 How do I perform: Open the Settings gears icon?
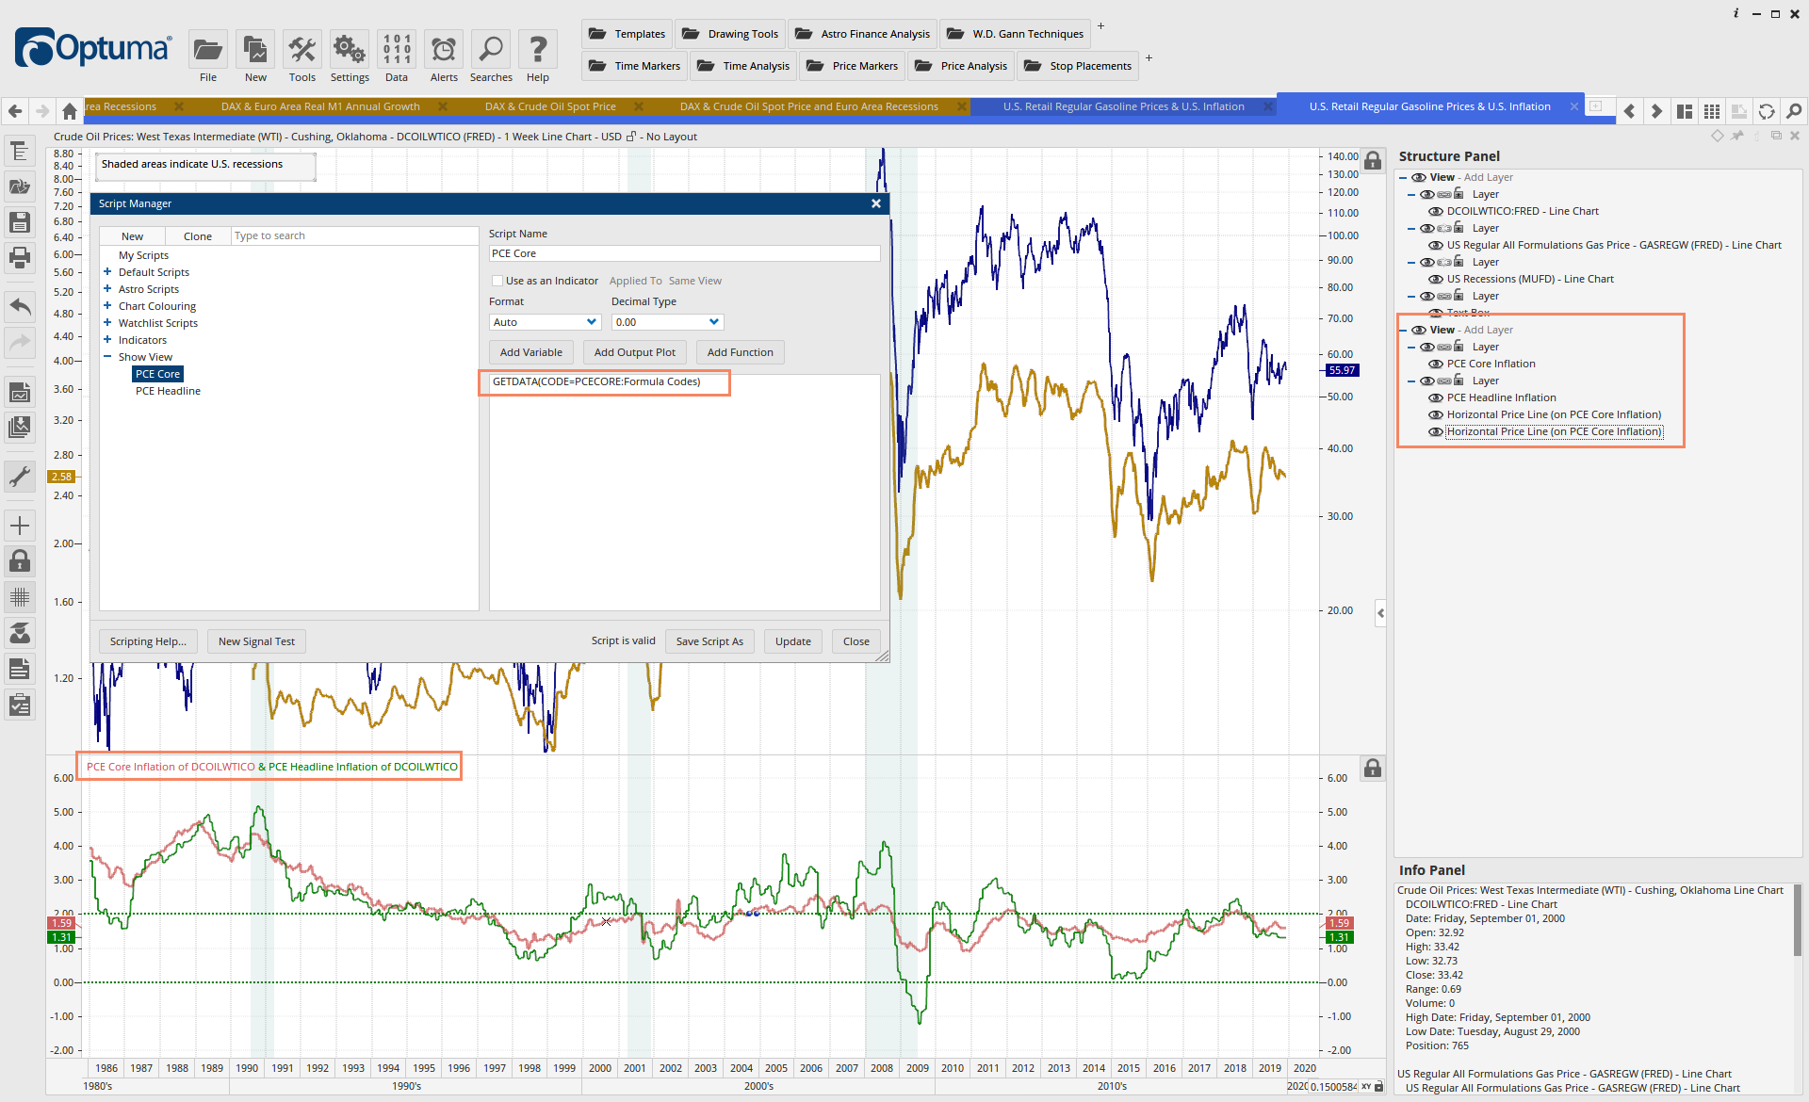tap(349, 50)
